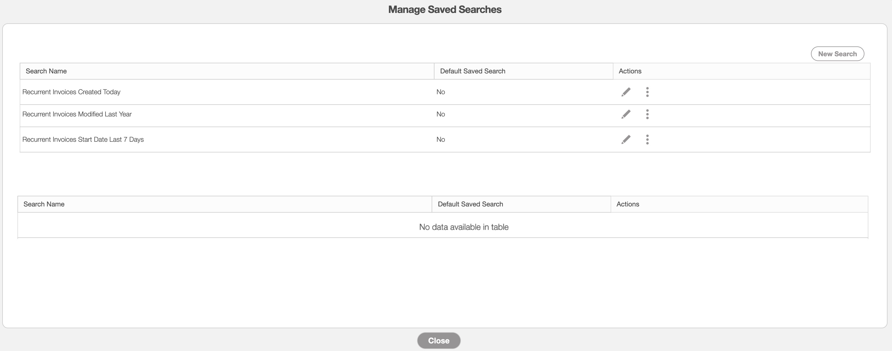Edit the Recurrent Invoices Created Today search
Screen dimensions: 892x351
coord(626,92)
